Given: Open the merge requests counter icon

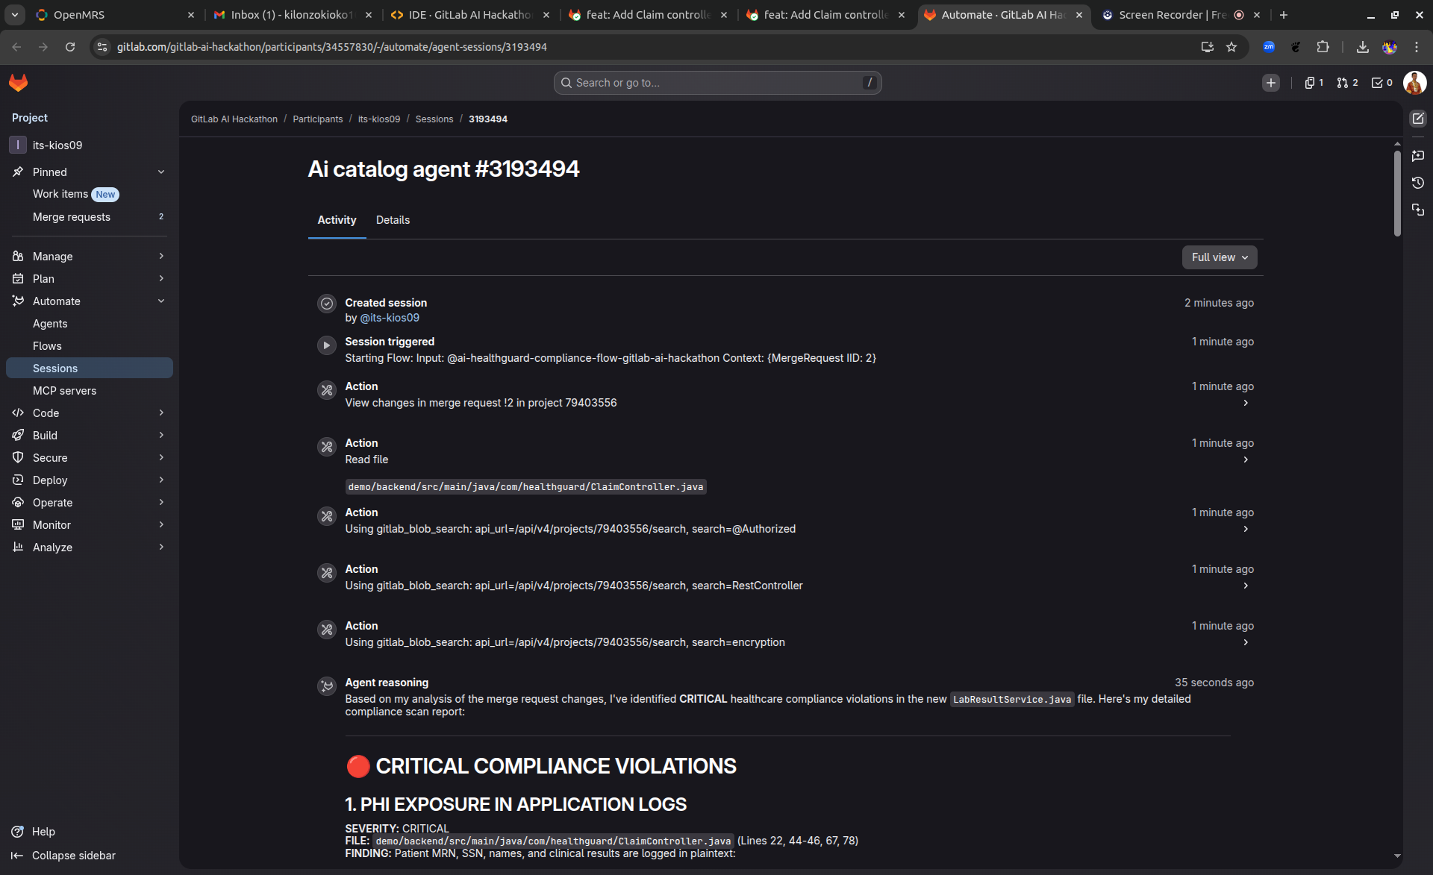Looking at the screenshot, I should tap(1347, 83).
